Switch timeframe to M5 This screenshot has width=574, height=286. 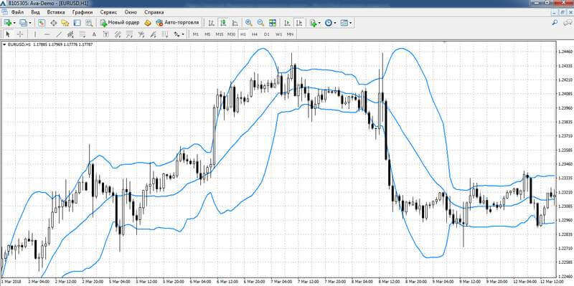point(207,34)
